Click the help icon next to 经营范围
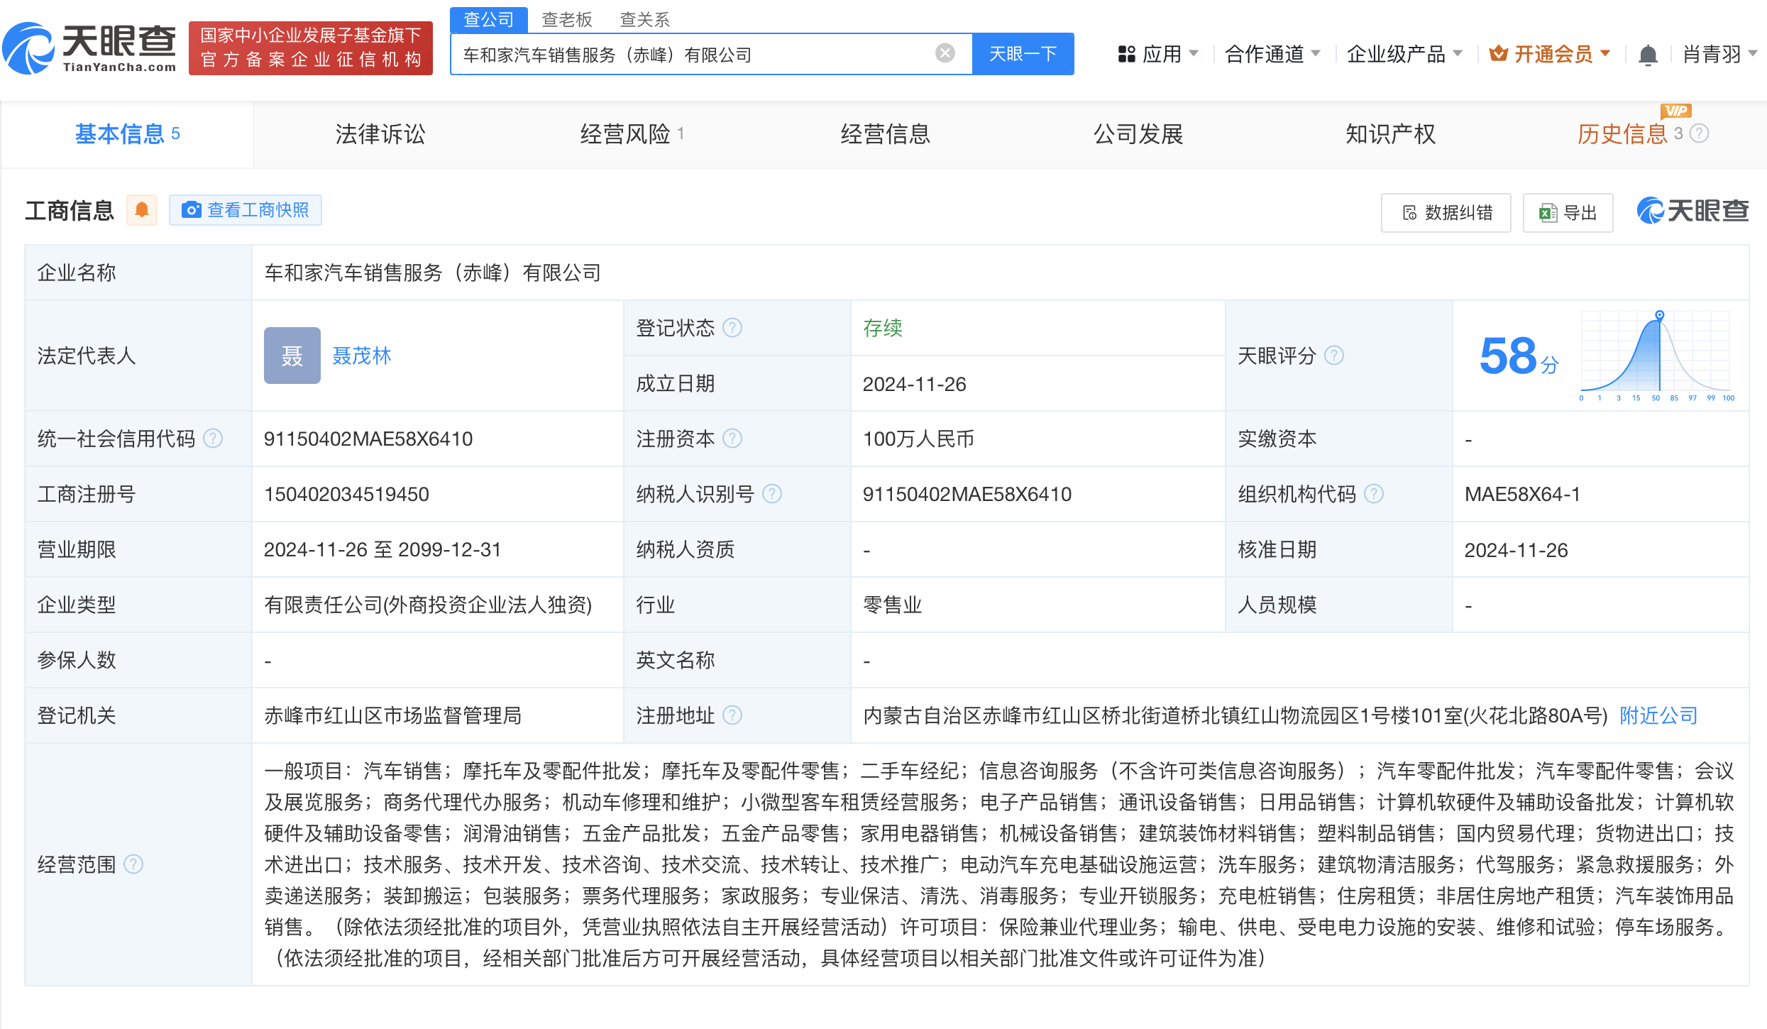This screenshot has width=1767, height=1029. [x=133, y=864]
